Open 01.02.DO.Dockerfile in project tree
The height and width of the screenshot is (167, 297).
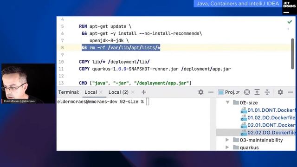[268, 117]
